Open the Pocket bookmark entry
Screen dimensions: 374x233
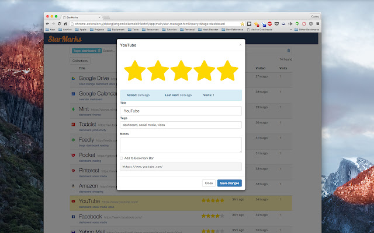pos(87,155)
